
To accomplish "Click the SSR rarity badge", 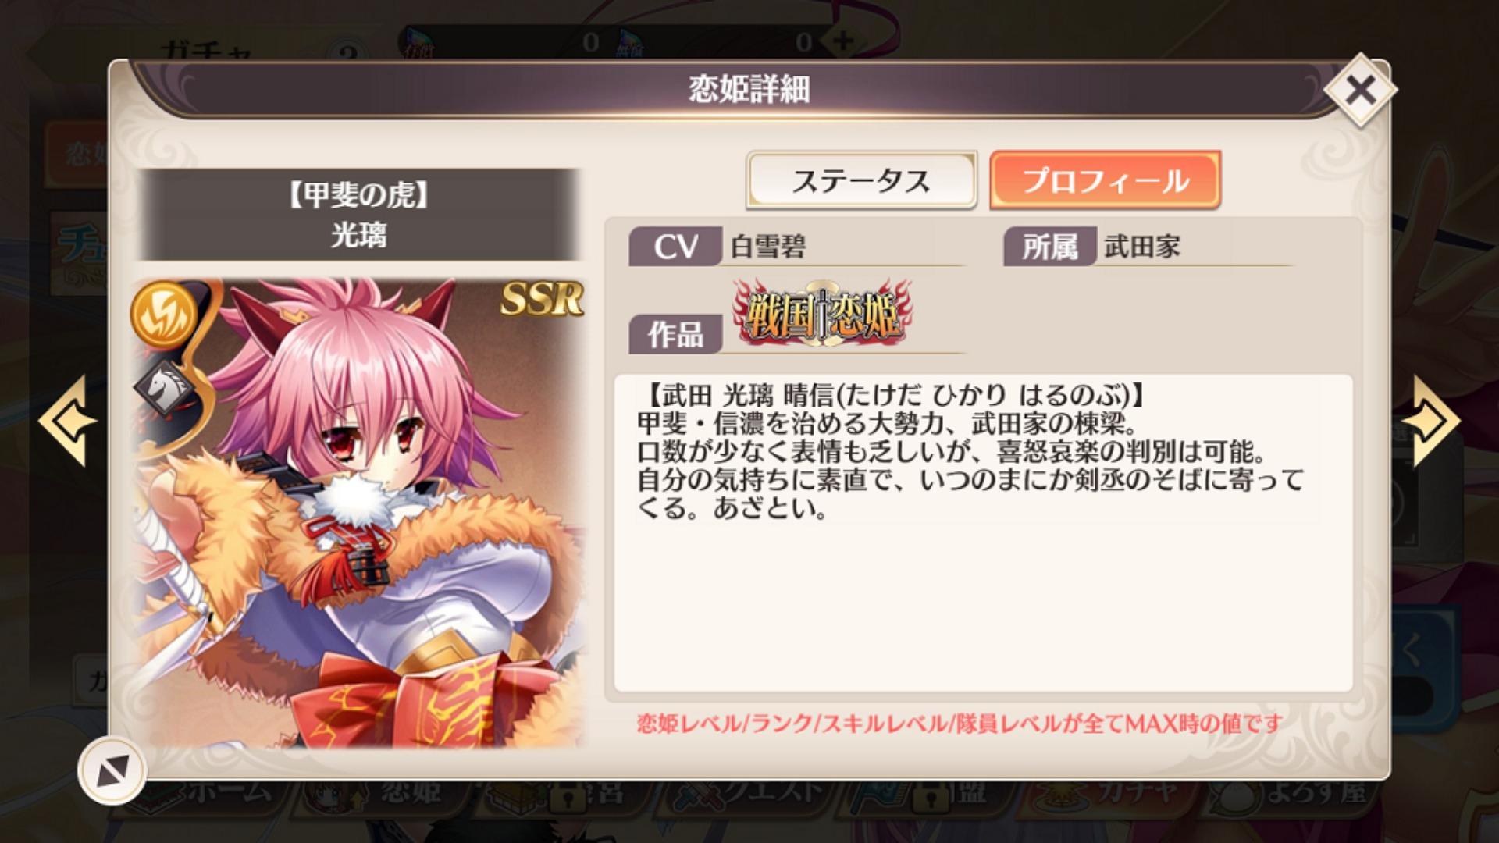I will pos(542,298).
